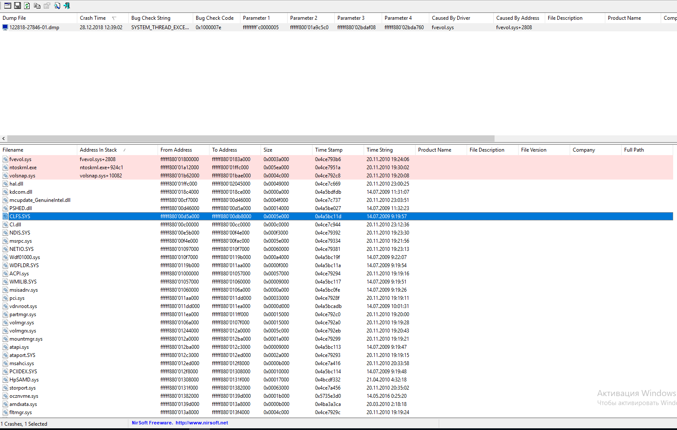Image resolution: width=677 pixels, height=430 pixels.
Task: Click the Time String column header
Action: [389, 150]
